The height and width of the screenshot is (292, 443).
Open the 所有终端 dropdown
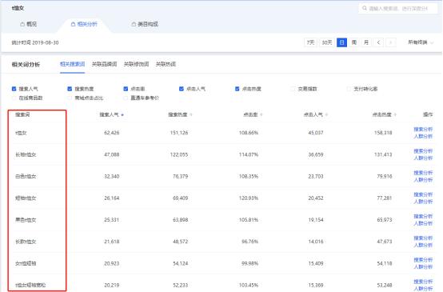pyautogui.click(x=421, y=42)
